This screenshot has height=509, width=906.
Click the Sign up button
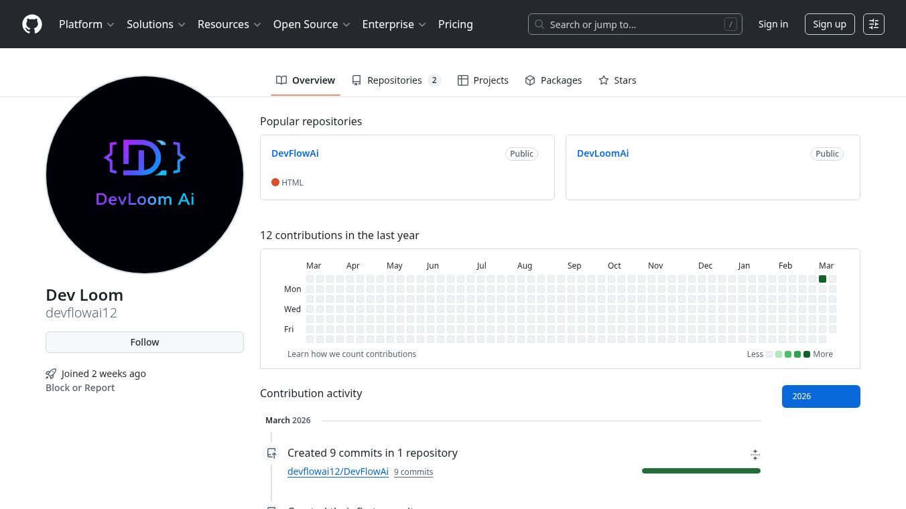coord(829,24)
